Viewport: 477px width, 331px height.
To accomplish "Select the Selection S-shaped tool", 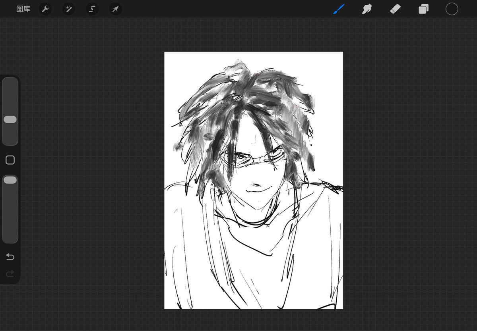I will tap(92, 9).
